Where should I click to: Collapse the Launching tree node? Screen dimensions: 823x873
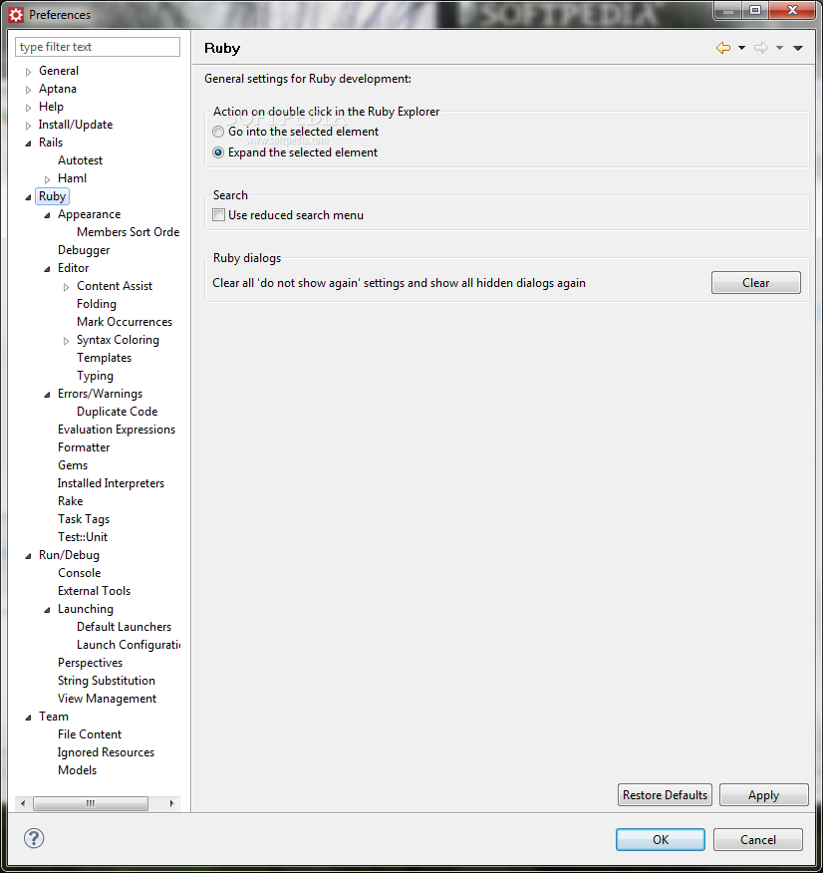(x=47, y=610)
